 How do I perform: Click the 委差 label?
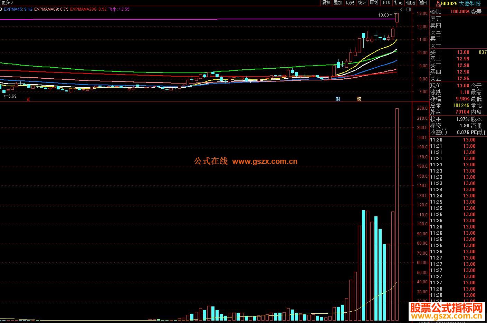[x=476, y=11]
